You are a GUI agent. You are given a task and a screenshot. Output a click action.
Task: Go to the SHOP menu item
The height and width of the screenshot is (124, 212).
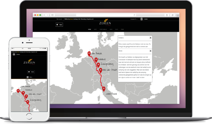point(95,30)
